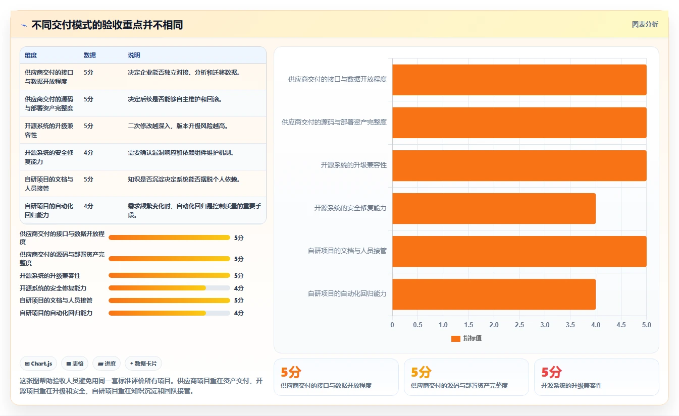This screenshot has height=416, width=679.
Task: Click the 自研项目的自动化回归能力 dimension cell in the table
Action: (x=49, y=210)
